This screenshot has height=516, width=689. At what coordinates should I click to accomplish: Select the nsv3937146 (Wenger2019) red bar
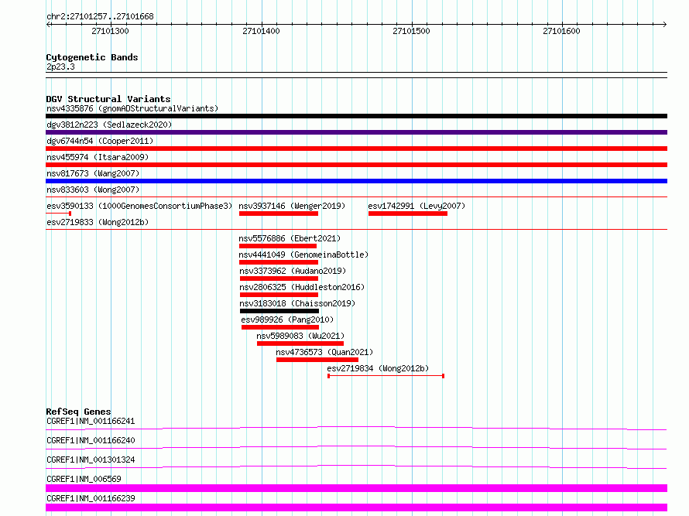pos(279,214)
